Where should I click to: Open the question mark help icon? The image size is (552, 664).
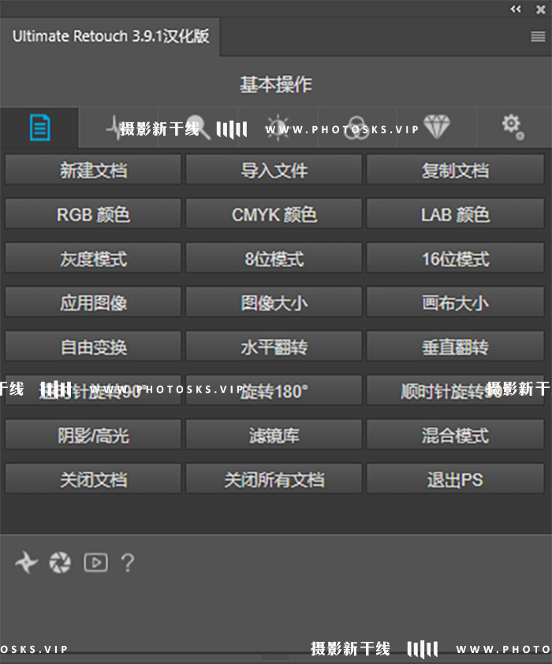(128, 563)
